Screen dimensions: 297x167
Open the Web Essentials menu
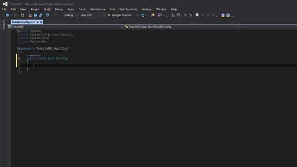(128, 9)
